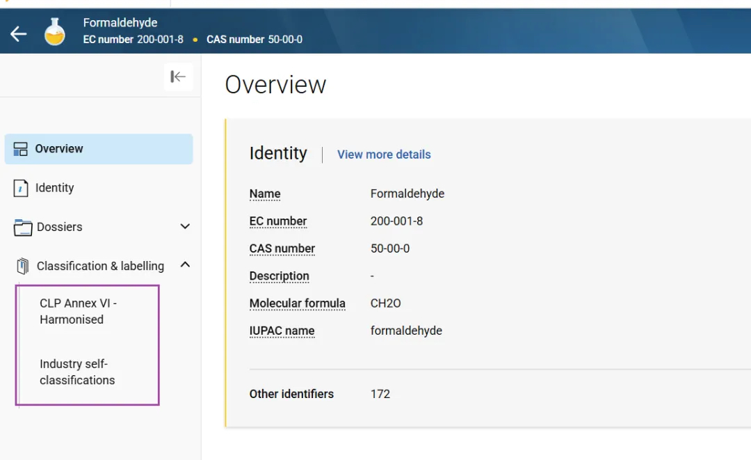Open the Identity menu item

55,188
